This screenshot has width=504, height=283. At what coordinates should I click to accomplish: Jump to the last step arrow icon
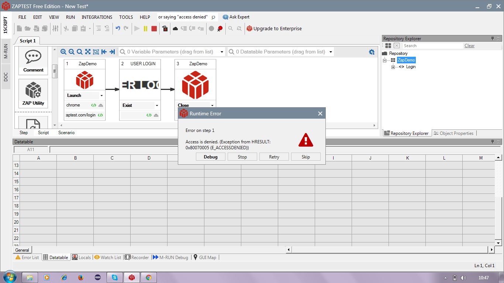pyautogui.click(x=112, y=52)
